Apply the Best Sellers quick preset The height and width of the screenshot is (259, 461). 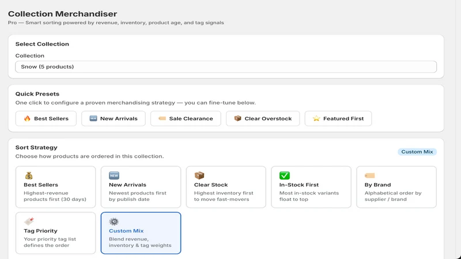point(46,119)
